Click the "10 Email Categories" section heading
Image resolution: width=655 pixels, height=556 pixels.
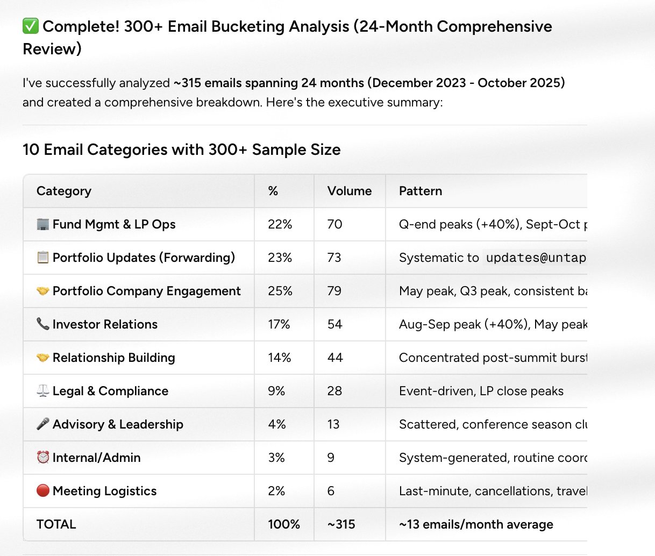(181, 149)
